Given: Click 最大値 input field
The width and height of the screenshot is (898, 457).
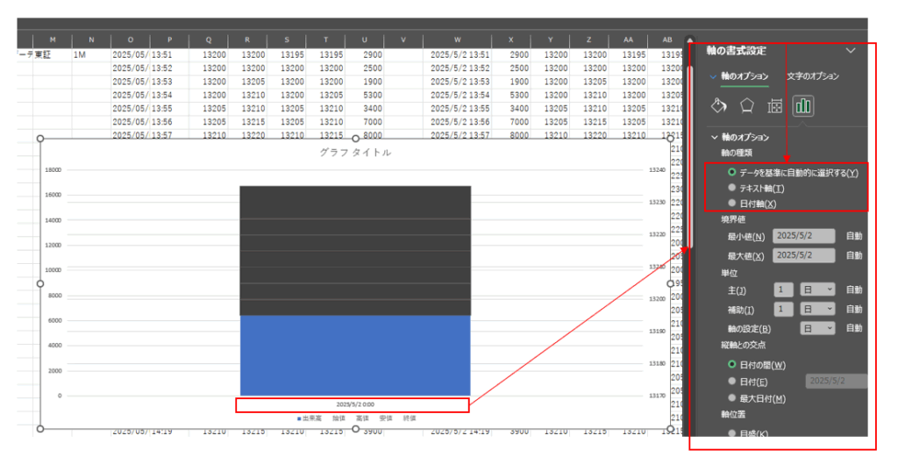Looking at the screenshot, I should pyautogui.click(x=803, y=255).
